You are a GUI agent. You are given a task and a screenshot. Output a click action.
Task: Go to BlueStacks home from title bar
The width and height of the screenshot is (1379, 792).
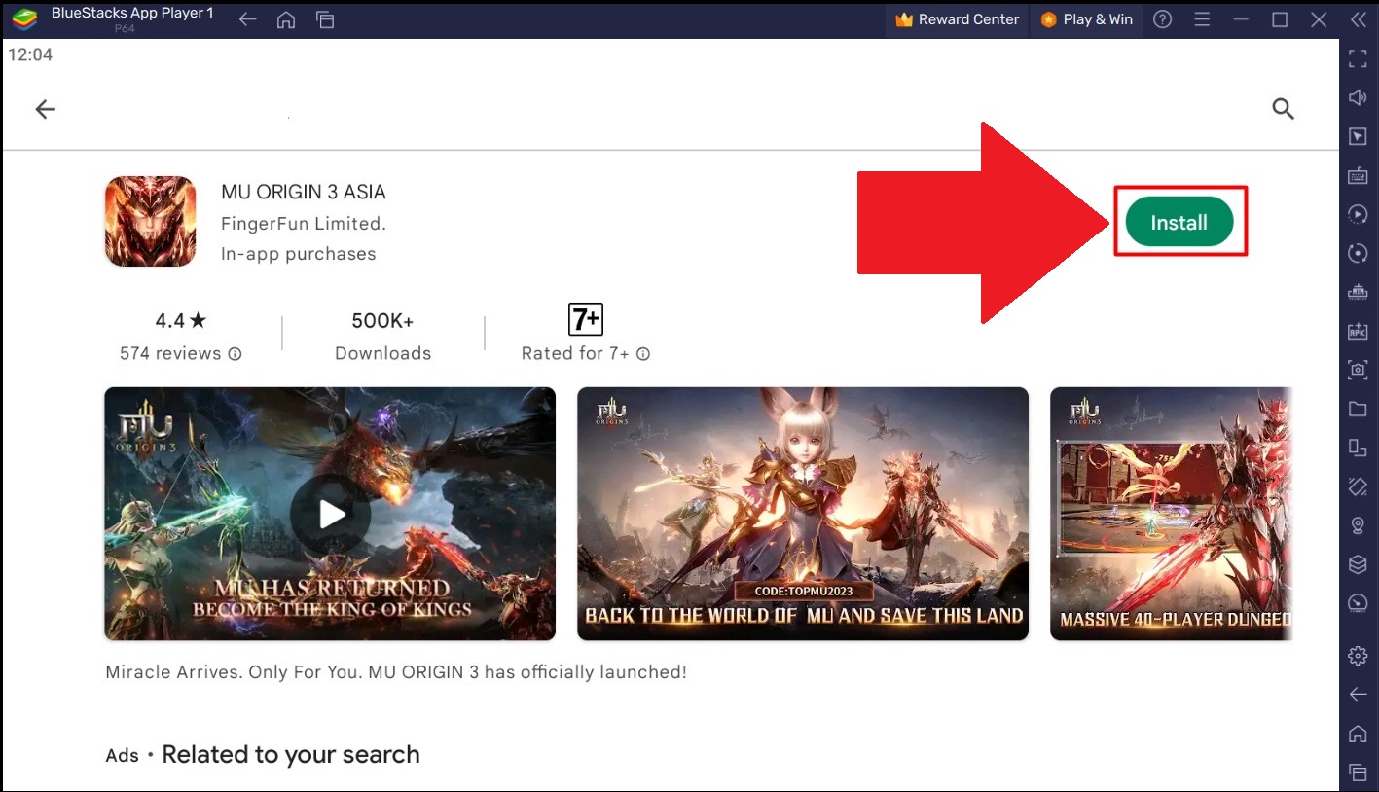286,19
